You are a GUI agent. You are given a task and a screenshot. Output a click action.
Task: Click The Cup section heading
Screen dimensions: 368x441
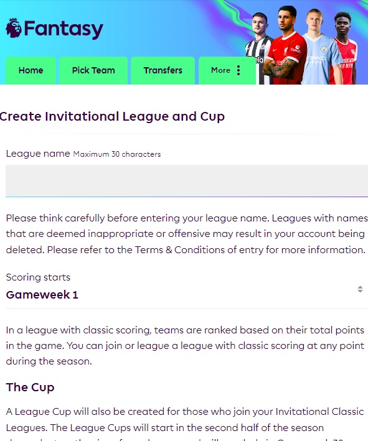tap(30, 388)
